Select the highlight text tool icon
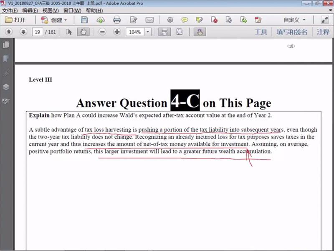Viewport: 334px width, 251px height. click(200, 20)
